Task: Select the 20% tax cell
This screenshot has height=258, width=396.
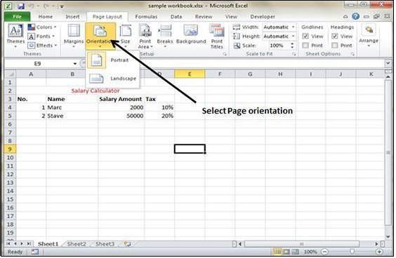Action: pos(159,116)
